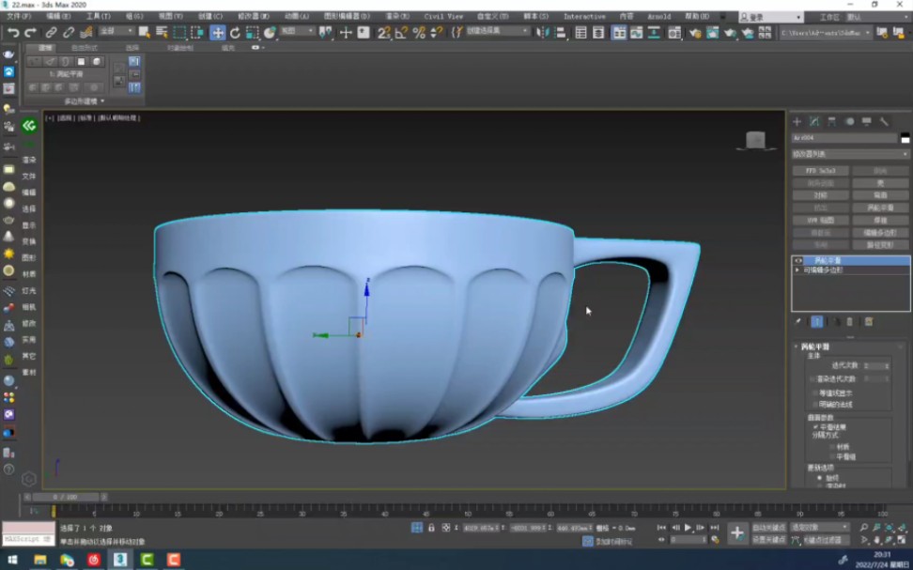Click the object color swatch beside name

click(x=905, y=138)
